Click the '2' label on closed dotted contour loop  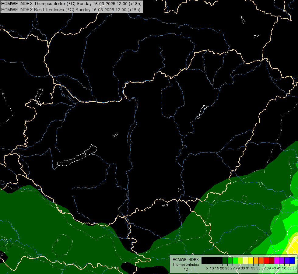pos(57,240)
